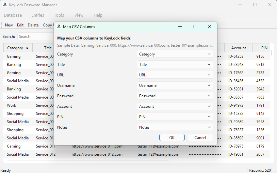Expand the Username mapping dropdown
This screenshot has width=277, height=173.
coord(175,86)
